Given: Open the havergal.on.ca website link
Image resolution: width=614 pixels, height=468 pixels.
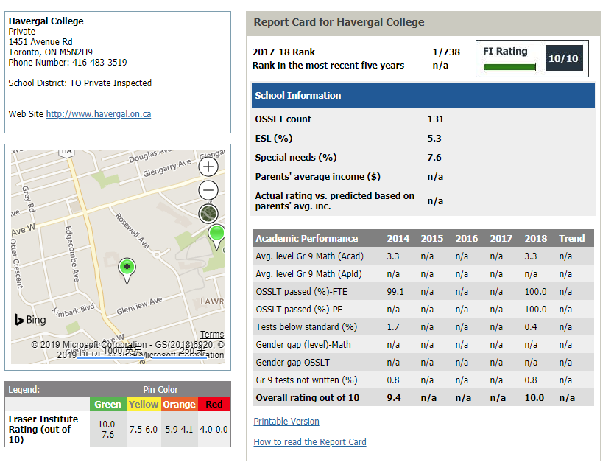Looking at the screenshot, I should (x=99, y=114).
